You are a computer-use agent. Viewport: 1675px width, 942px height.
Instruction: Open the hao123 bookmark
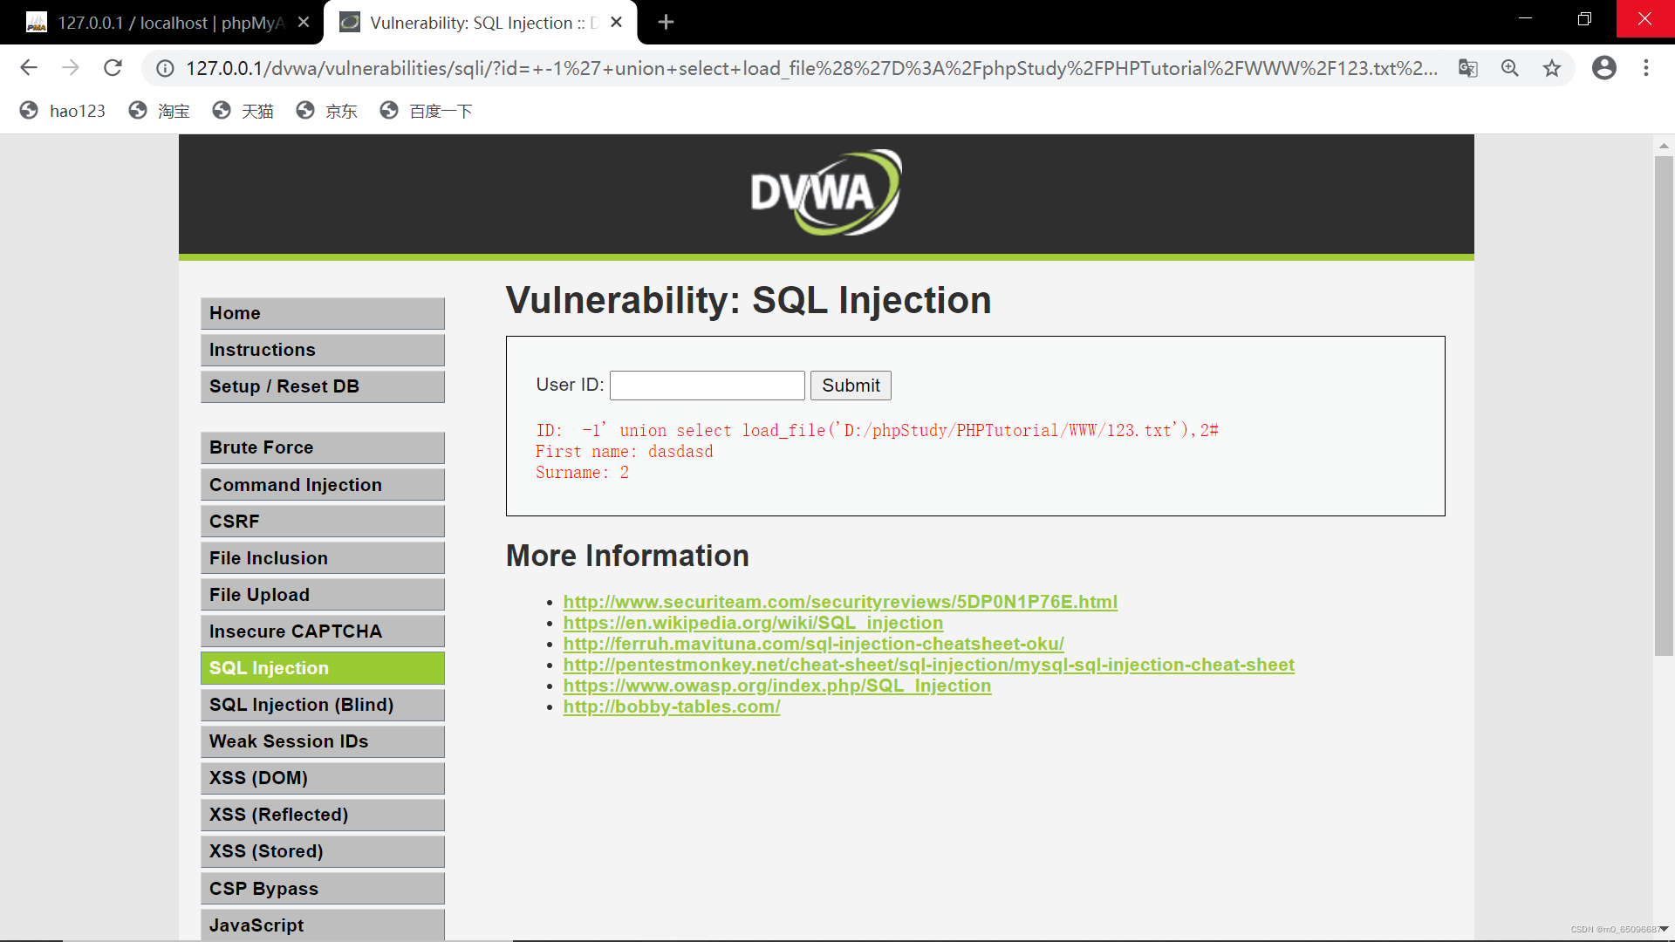(63, 111)
